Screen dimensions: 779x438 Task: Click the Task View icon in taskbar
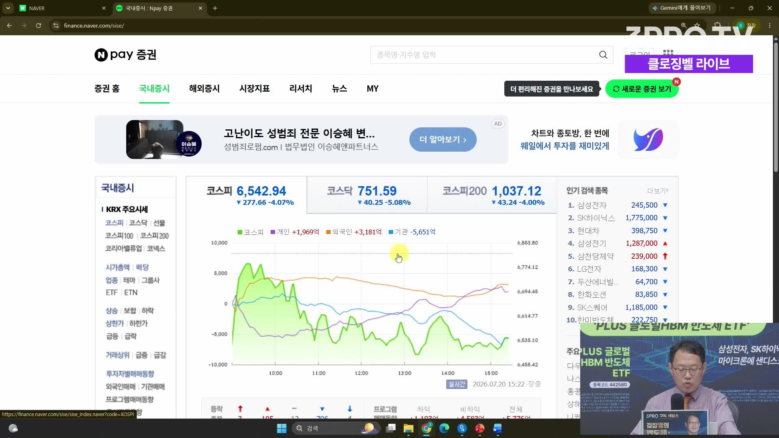[x=391, y=428]
